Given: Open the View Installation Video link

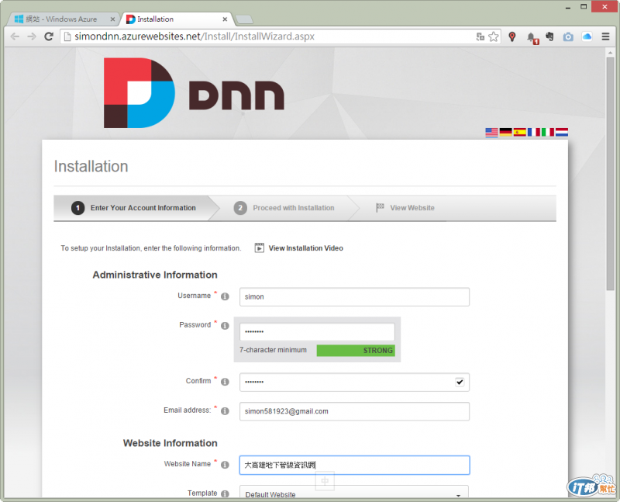Looking at the screenshot, I should 305,248.
